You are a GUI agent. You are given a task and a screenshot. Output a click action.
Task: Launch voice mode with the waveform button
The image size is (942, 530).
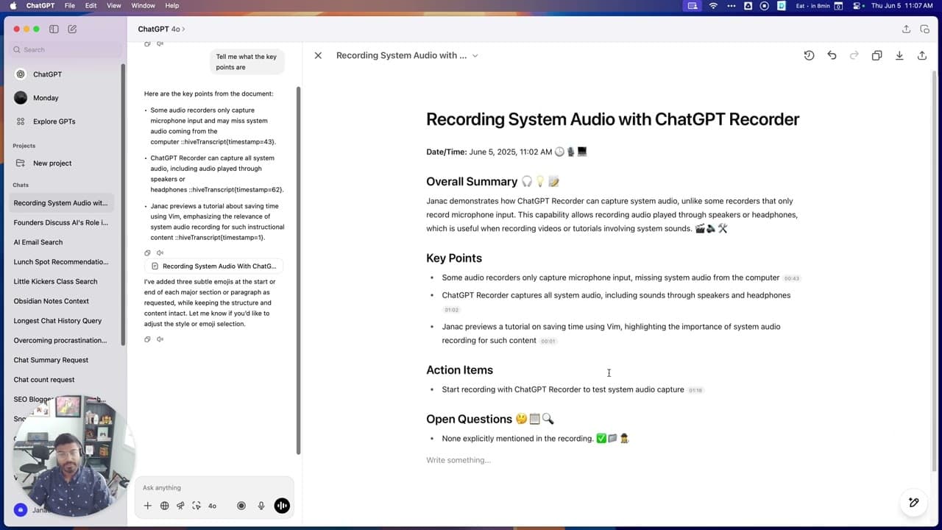pyautogui.click(x=282, y=506)
